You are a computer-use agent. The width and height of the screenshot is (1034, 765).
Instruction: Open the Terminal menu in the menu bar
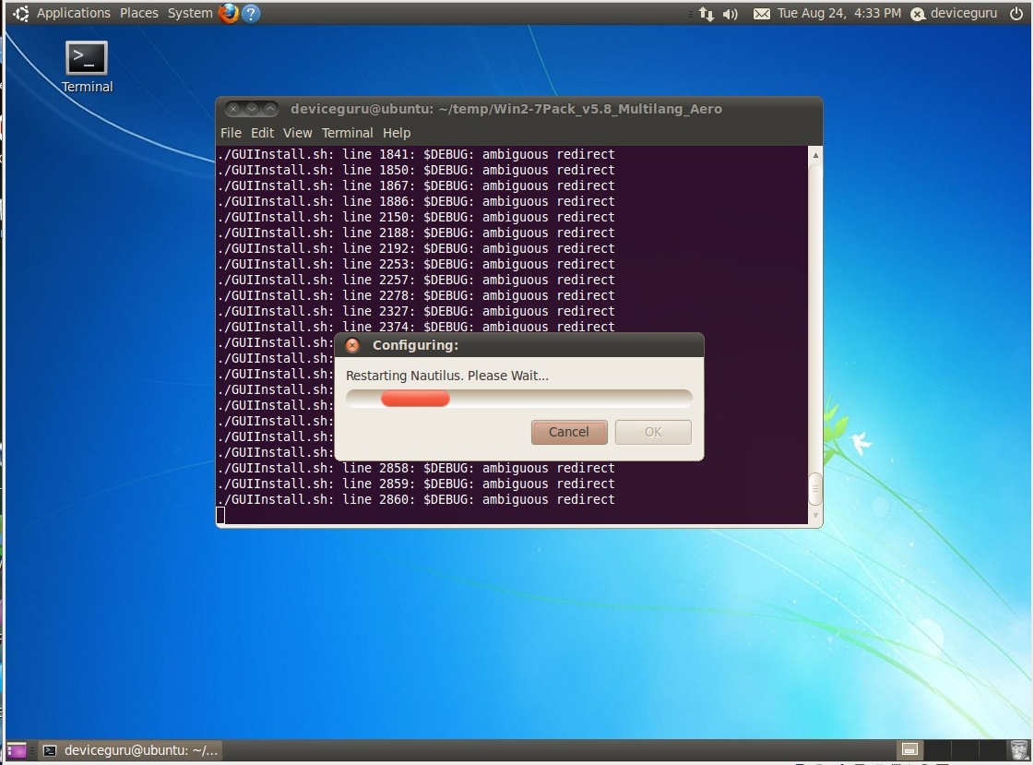[348, 133]
